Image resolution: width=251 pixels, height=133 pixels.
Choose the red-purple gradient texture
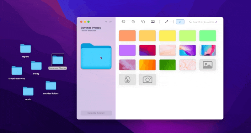click(x=147, y=50)
